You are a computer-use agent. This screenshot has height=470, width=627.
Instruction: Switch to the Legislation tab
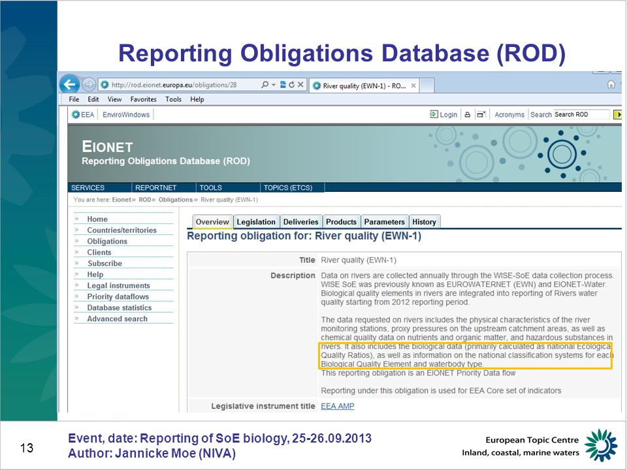pyautogui.click(x=256, y=222)
